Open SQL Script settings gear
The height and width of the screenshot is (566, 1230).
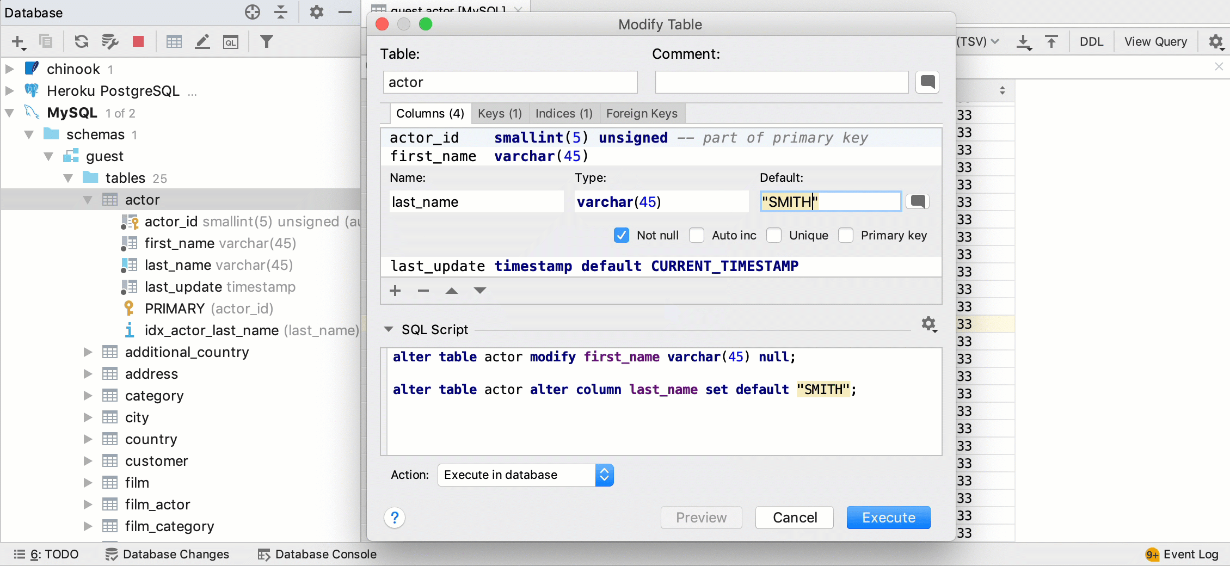pyautogui.click(x=929, y=324)
